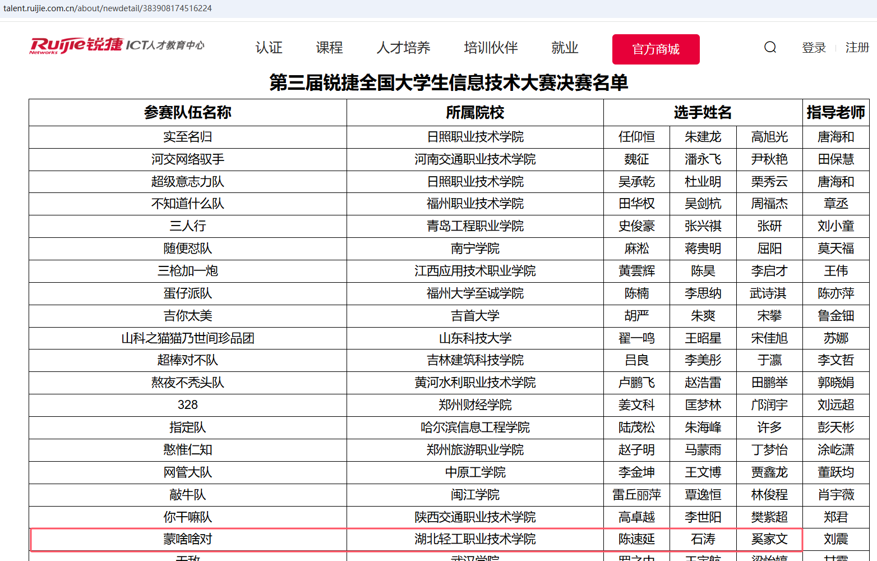Screen dimensions: 877x561
Task: Select the team cell 山科之猫猫乃世间珍品团
Action: pyautogui.click(x=188, y=338)
